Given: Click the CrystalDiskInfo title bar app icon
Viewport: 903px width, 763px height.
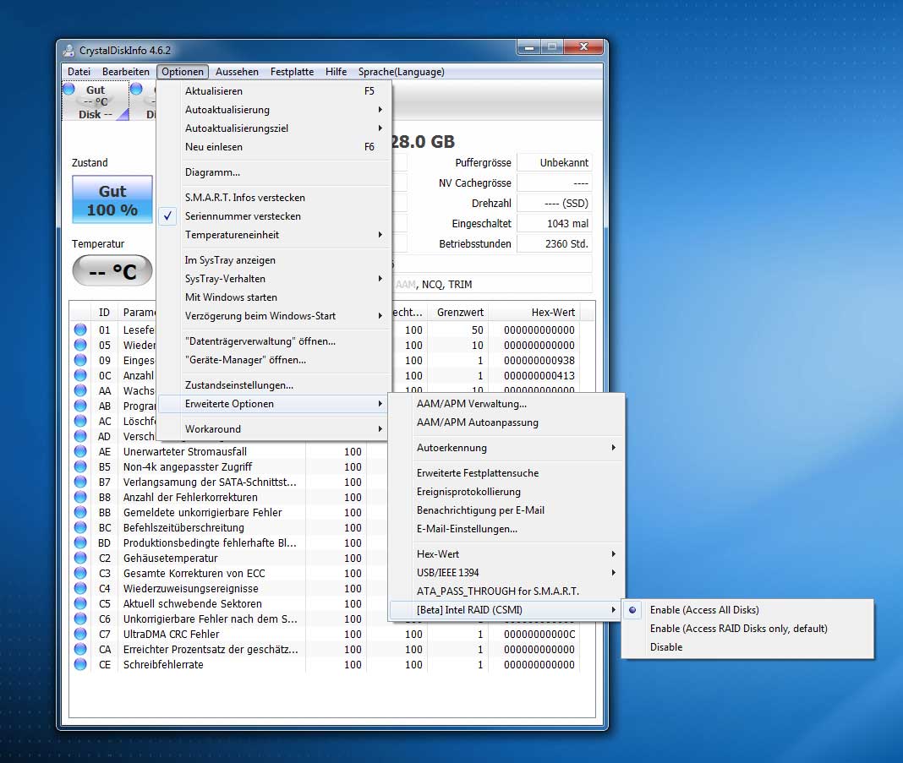Looking at the screenshot, I should (x=68, y=50).
